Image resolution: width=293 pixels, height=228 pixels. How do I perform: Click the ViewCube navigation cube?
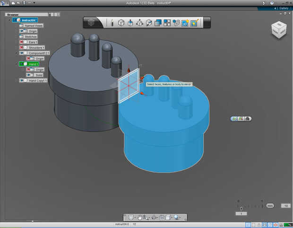(278, 30)
